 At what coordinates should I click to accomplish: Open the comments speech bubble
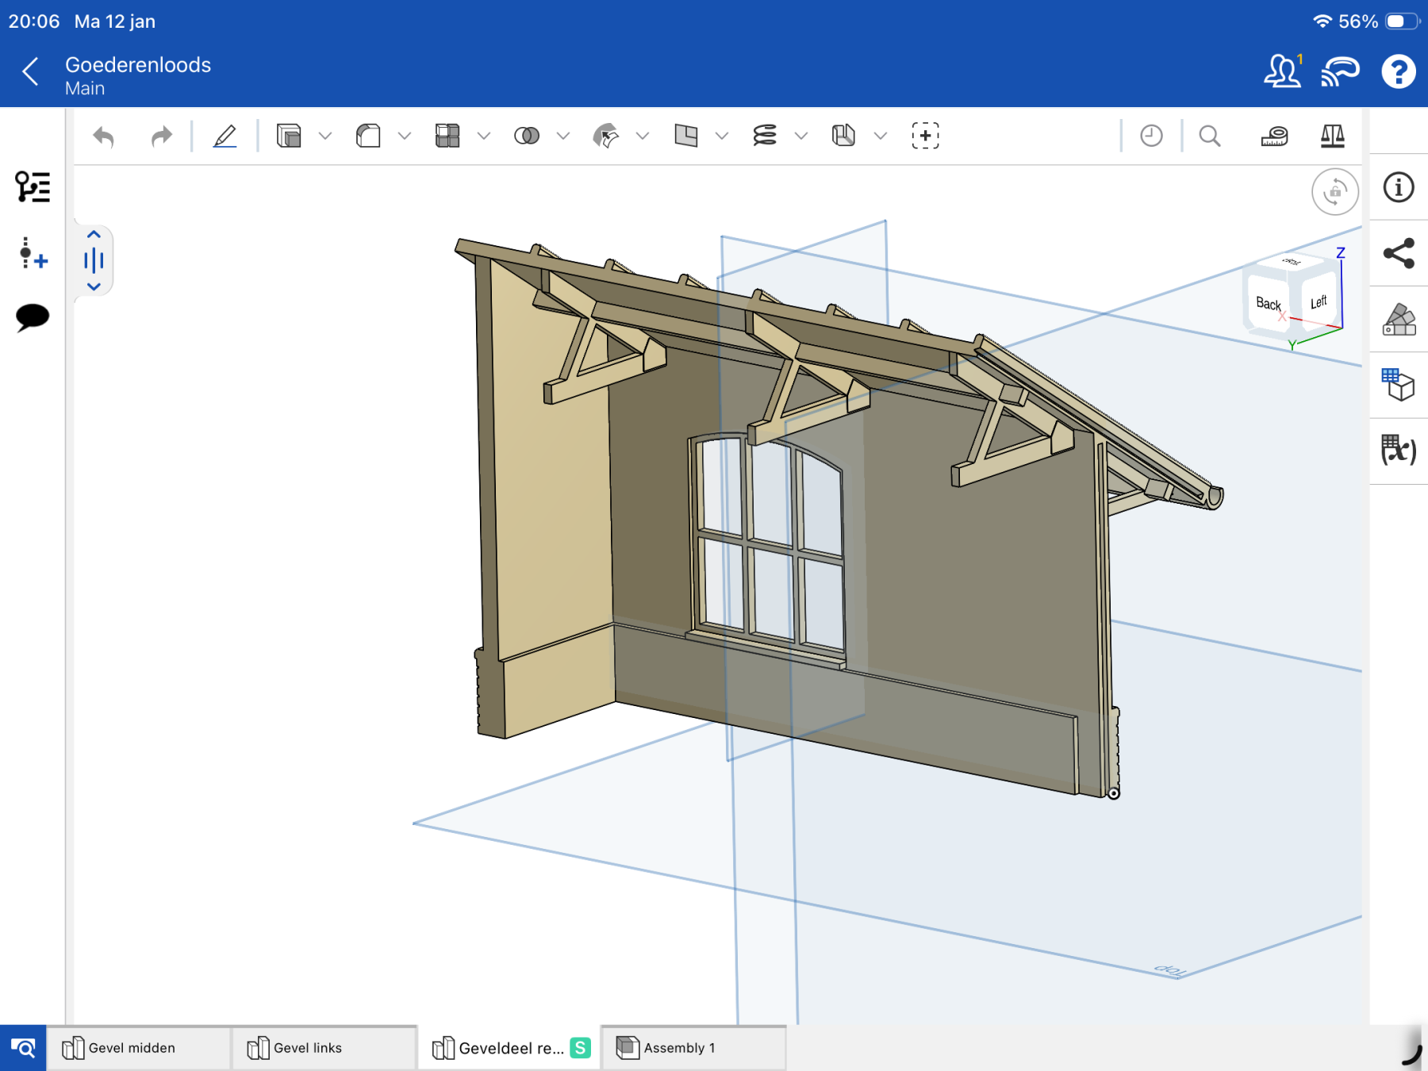[x=33, y=317]
